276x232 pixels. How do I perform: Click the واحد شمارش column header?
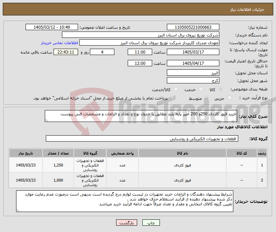(x=122, y=153)
